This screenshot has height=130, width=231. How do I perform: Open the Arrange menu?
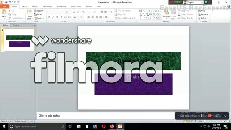click(166, 14)
